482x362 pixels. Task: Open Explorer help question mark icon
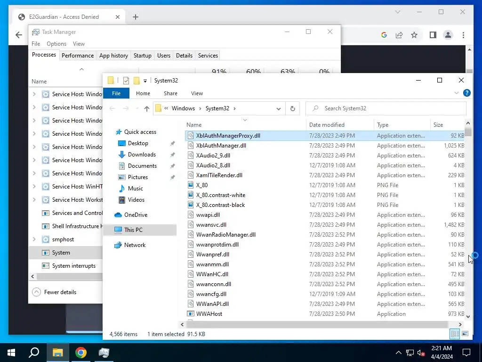pyautogui.click(x=466, y=93)
